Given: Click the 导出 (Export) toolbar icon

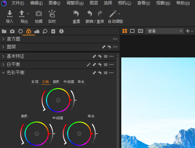Looking at the screenshot, I should click(x=22, y=14).
